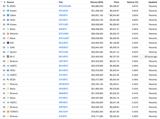The image size is (160, 119).
Task: Sort by the Price column header
Action: (x=116, y=2)
